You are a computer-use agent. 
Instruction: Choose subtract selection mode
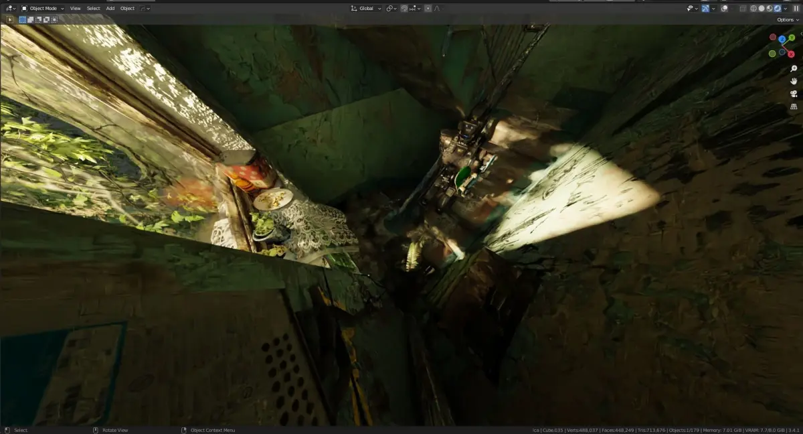pyautogui.click(x=39, y=19)
